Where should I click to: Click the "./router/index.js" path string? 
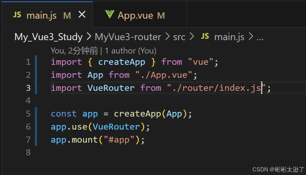(x=216, y=88)
